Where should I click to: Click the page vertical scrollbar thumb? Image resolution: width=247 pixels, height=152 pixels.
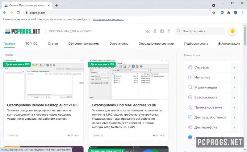click(245, 35)
